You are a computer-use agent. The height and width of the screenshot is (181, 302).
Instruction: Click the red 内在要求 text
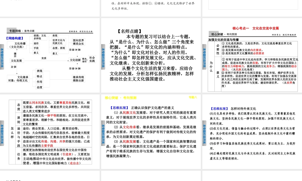click(x=256, y=50)
